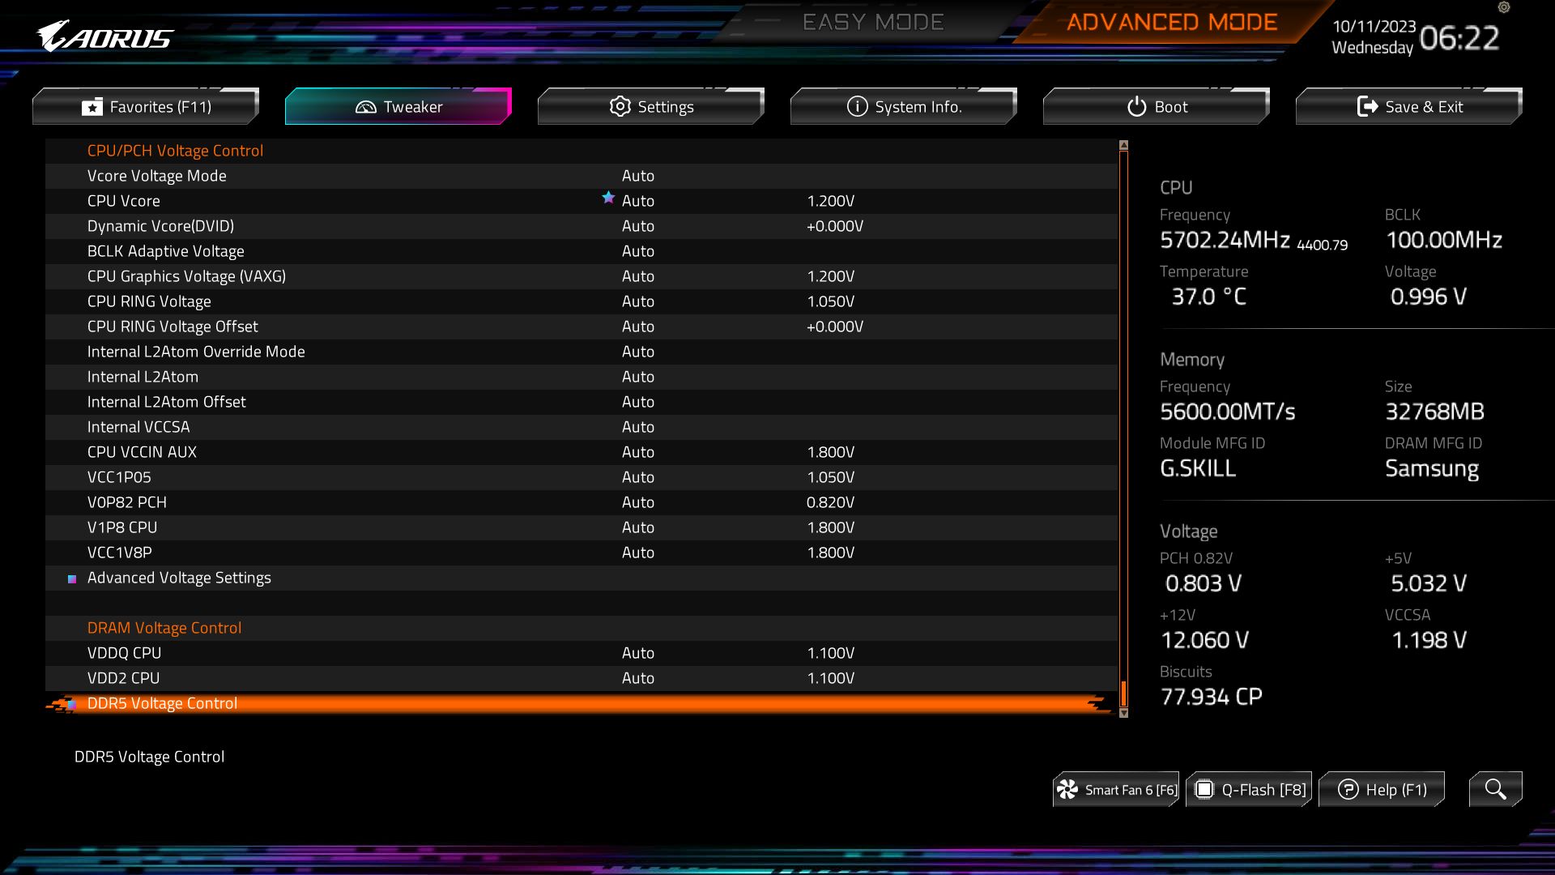The image size is (1555, 875).
Task: Switch to the Boot tab
Action: tap(1157, 106)
